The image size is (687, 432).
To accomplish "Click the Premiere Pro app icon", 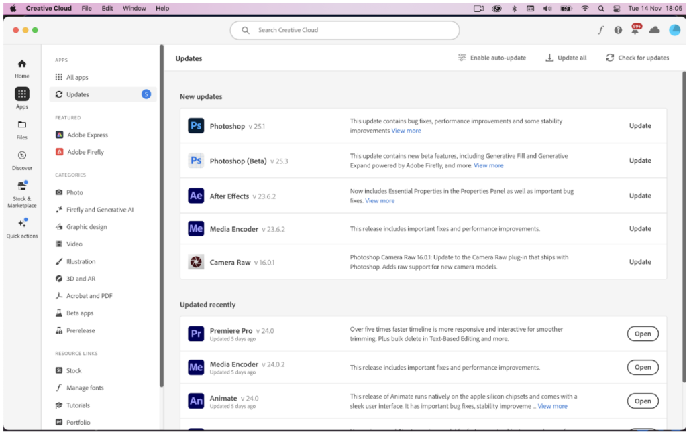I will point(196,334).
